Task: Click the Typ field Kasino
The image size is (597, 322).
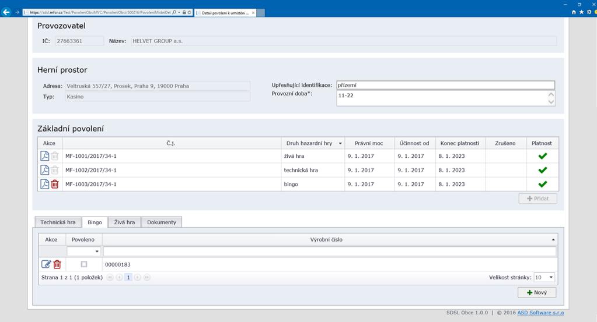Action: pos(158,97)
